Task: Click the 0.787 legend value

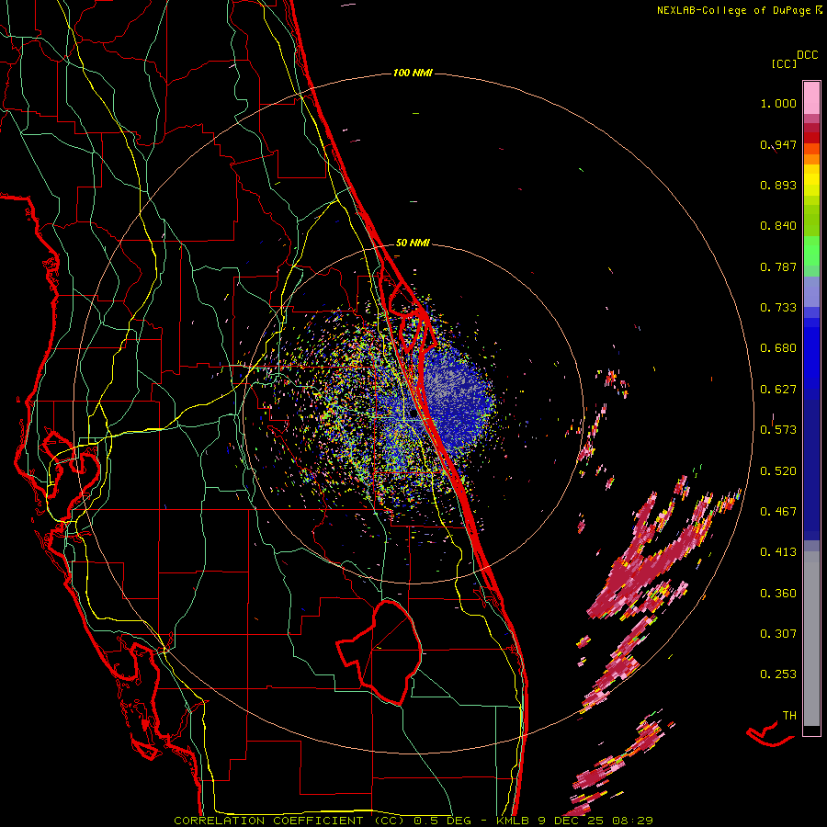Action: point(778,266)
